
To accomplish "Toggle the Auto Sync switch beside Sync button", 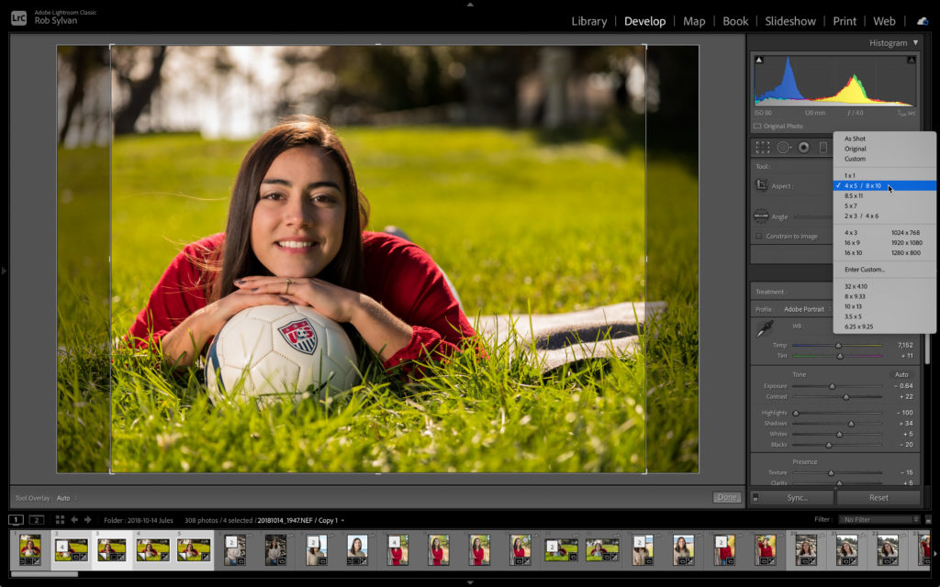I will [755, 498].
